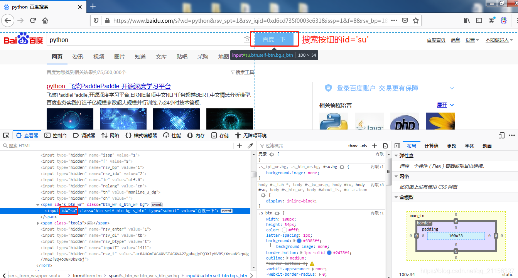Click the Pocket save icon in URL bar

click(405, 20)
